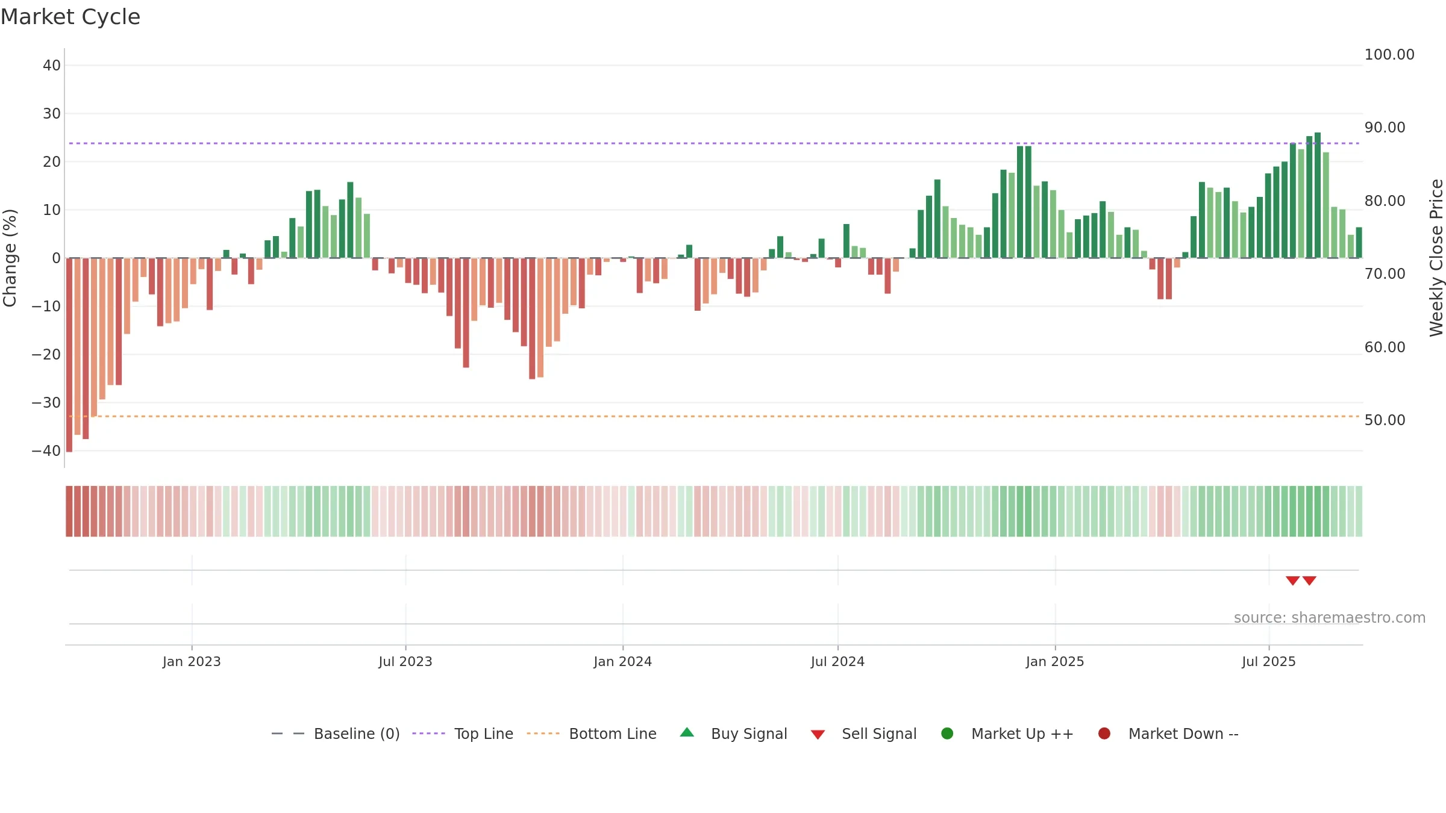Click the orange dotted Bottom Line legend swatch
1446x813 pixels.
click(x=543, y=734)
